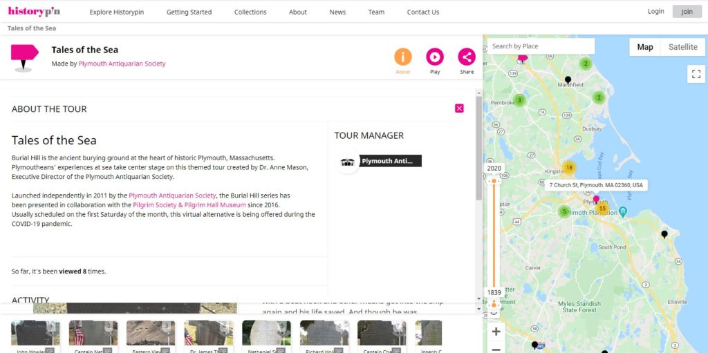
Task: Click the cluster marker labeled 18
Action: (569, 168)
